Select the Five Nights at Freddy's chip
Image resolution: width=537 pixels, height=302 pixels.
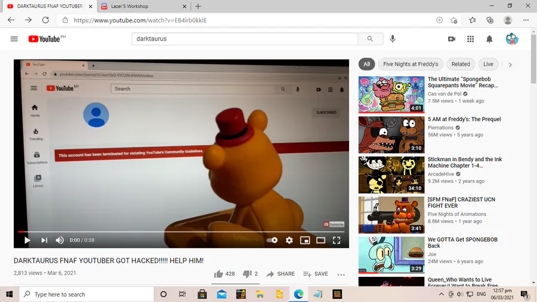(x=411, y=64)
